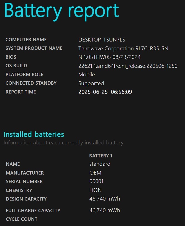
Task: Click the SYSTEM PRODUCT NAME label
Action: tap(34, 48)
